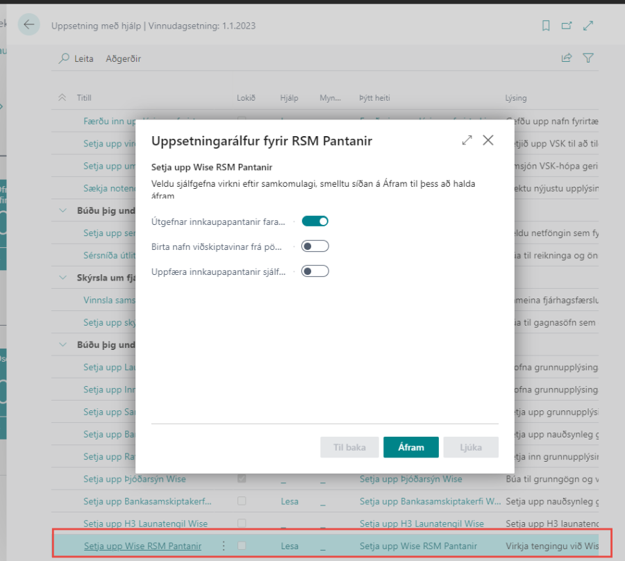
Task: Click the Áfram button
Action: pos(410,447)
